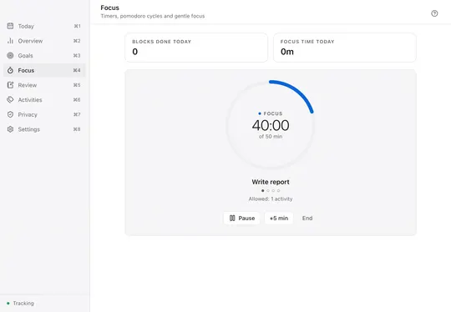Viewport: 451px width, 312px height.
Task: Click the ⌘8 shortcut label beside Settings
Action: click(x=77, y=129)
